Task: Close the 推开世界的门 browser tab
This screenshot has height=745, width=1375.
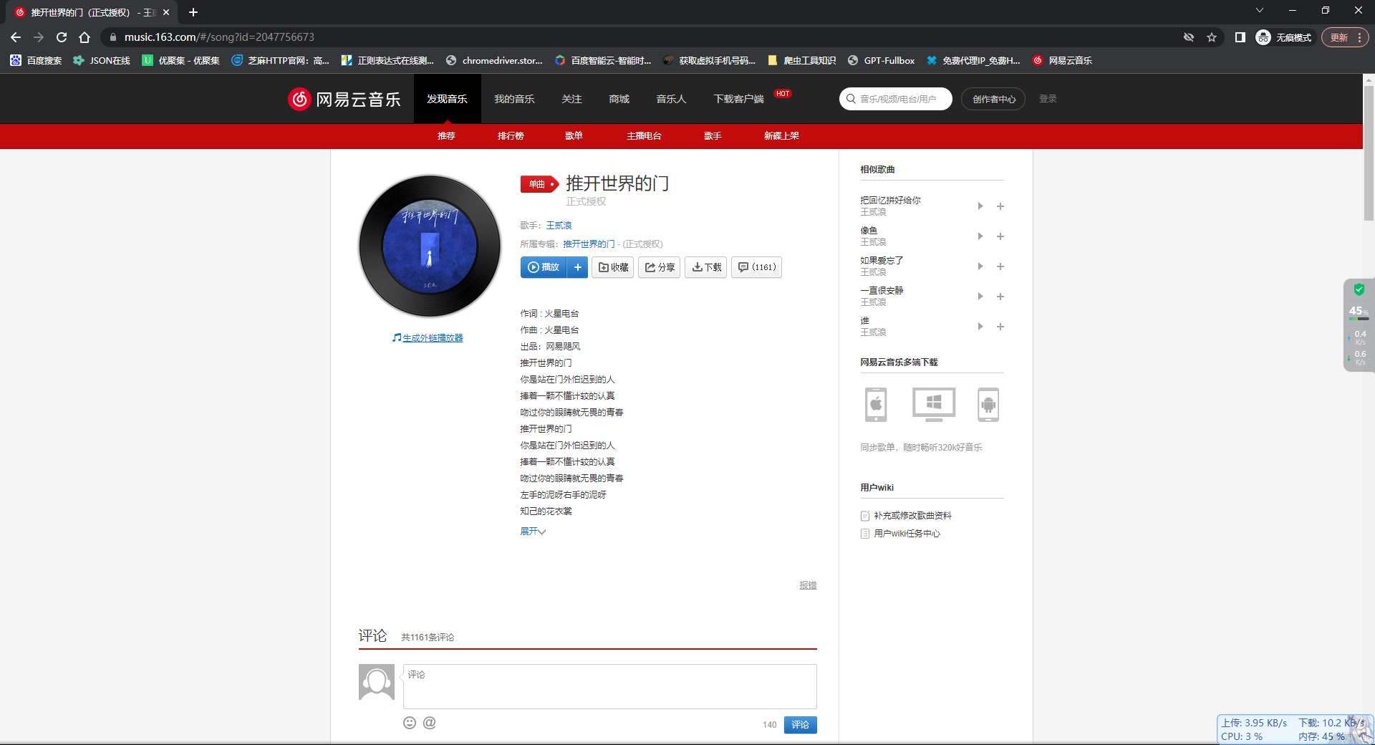Action: (x=166, y=12)
